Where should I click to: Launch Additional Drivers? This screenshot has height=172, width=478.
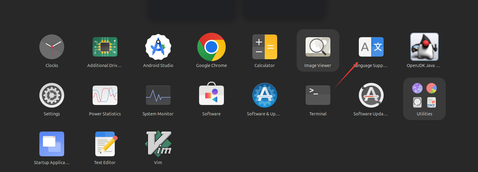pos(105,47)
